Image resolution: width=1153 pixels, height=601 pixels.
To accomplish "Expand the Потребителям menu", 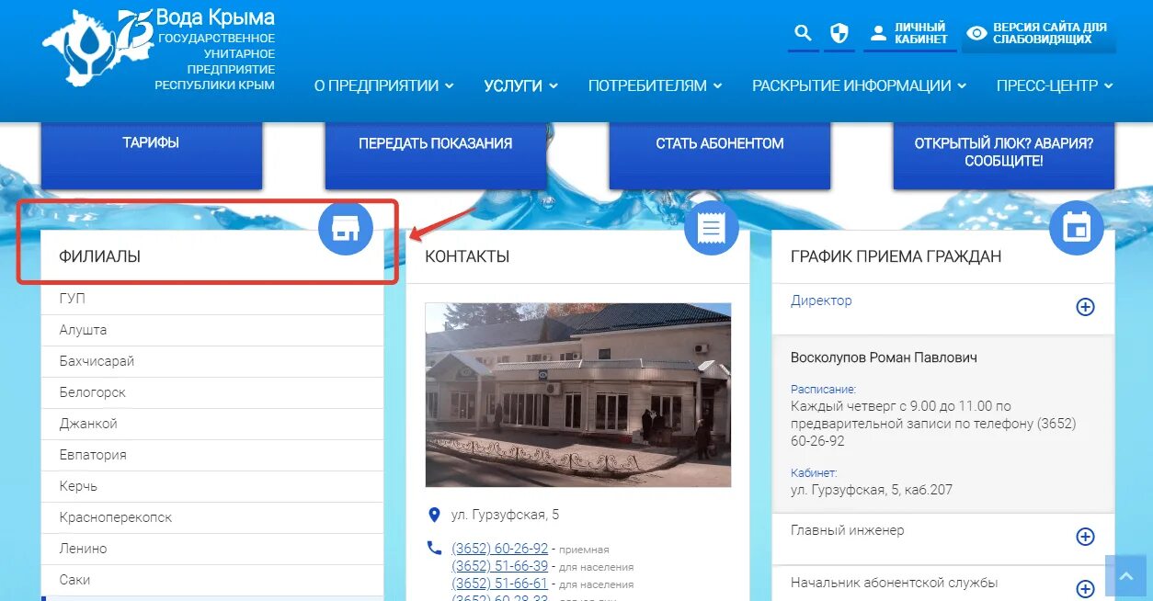I will [656, 85].
